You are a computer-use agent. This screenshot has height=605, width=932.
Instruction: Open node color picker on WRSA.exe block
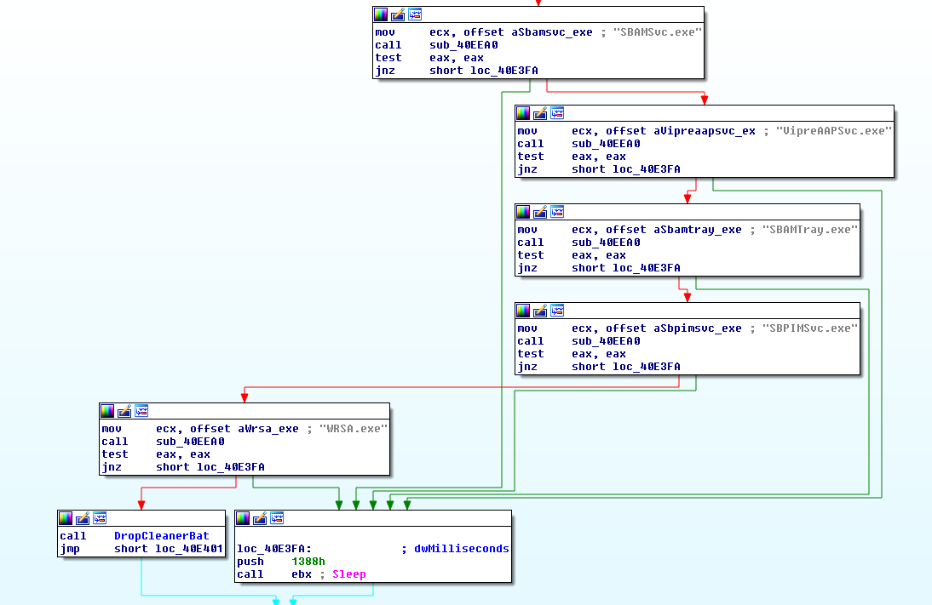coord(107,411)
